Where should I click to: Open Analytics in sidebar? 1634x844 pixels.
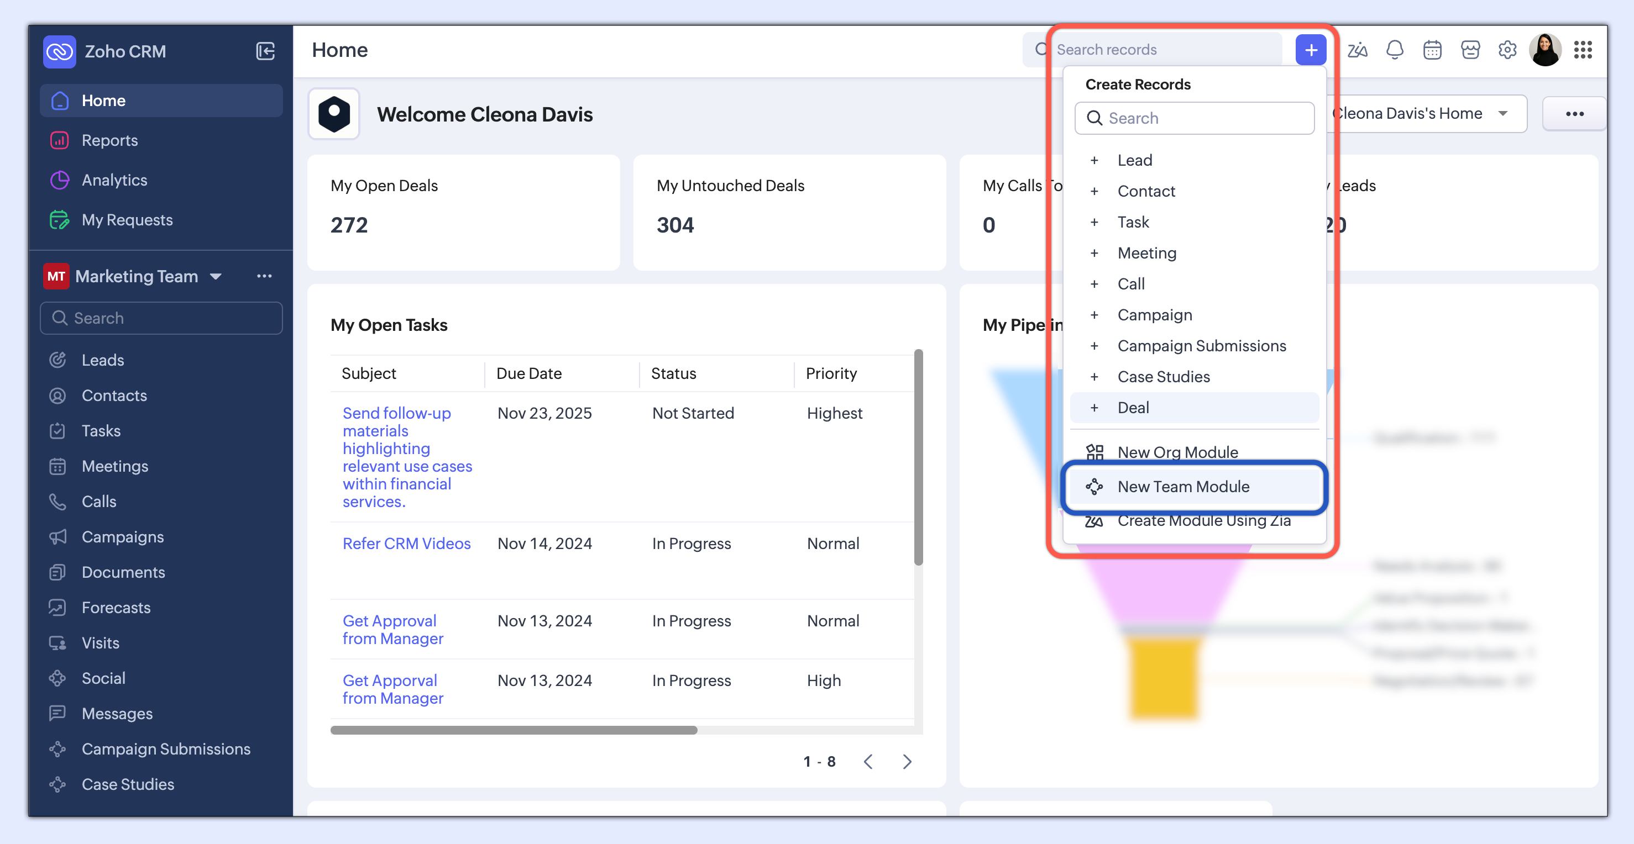click(114, 181)
